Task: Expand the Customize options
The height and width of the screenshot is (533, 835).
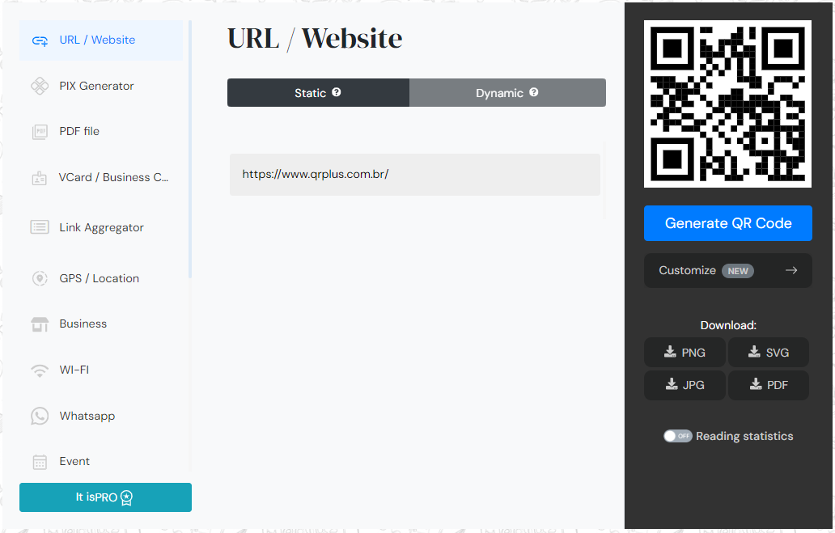Action: point(727,270)
